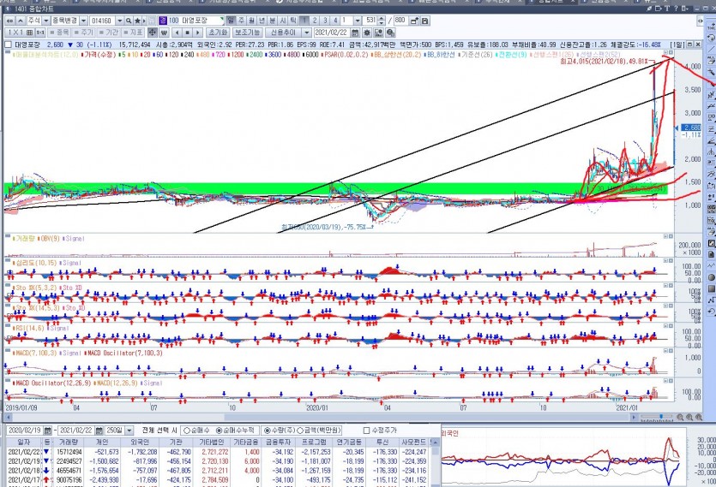Expand the 주식 type dropdown
Image resolution: width=716 pixels, height=487 pixels.
tap(45, 20)
